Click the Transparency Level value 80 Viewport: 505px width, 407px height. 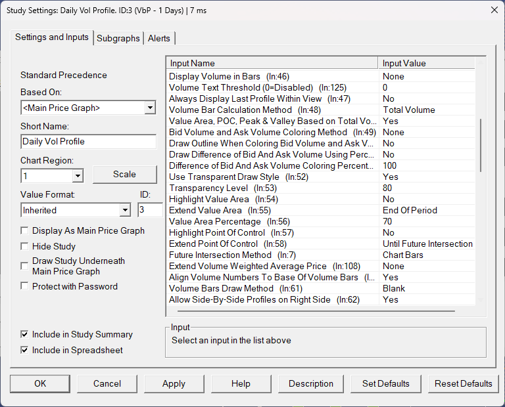tap(426, 188)
